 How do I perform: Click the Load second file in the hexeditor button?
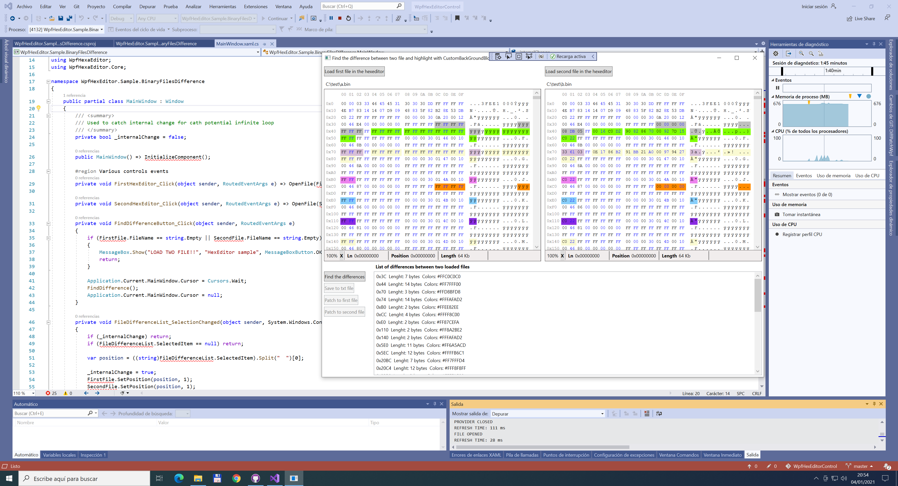[x=578, y=71]
